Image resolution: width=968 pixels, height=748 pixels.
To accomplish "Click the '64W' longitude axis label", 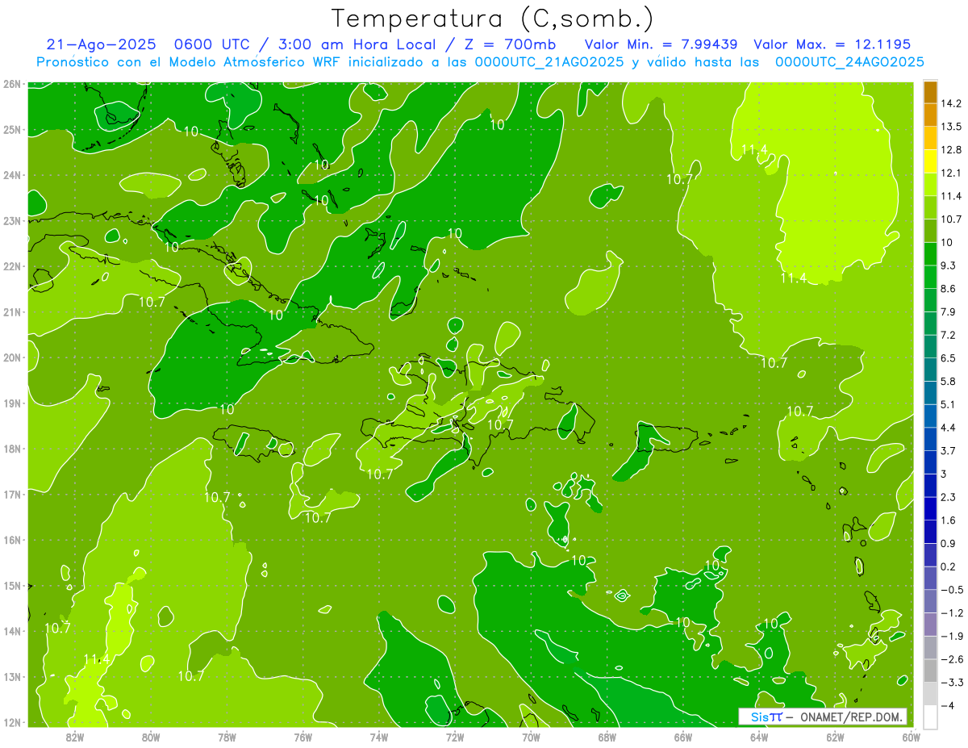I will pos(759,737).
